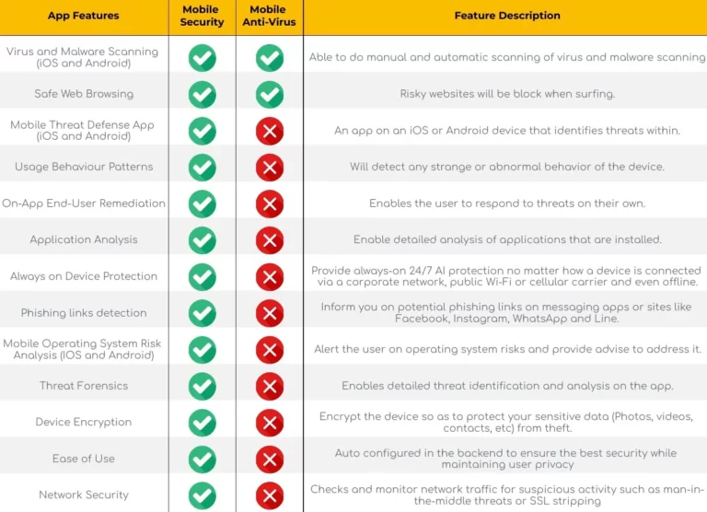Click green check icon for Device Encryption

[x=203, y=423]
